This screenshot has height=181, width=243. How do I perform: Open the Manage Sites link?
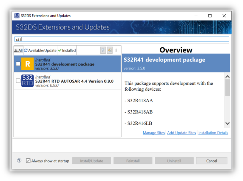(154, 133)
